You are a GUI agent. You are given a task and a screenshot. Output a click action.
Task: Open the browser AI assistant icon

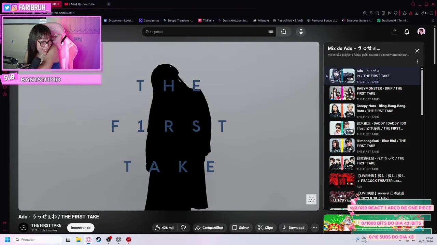pyautogui.click(x=425, y=13)
